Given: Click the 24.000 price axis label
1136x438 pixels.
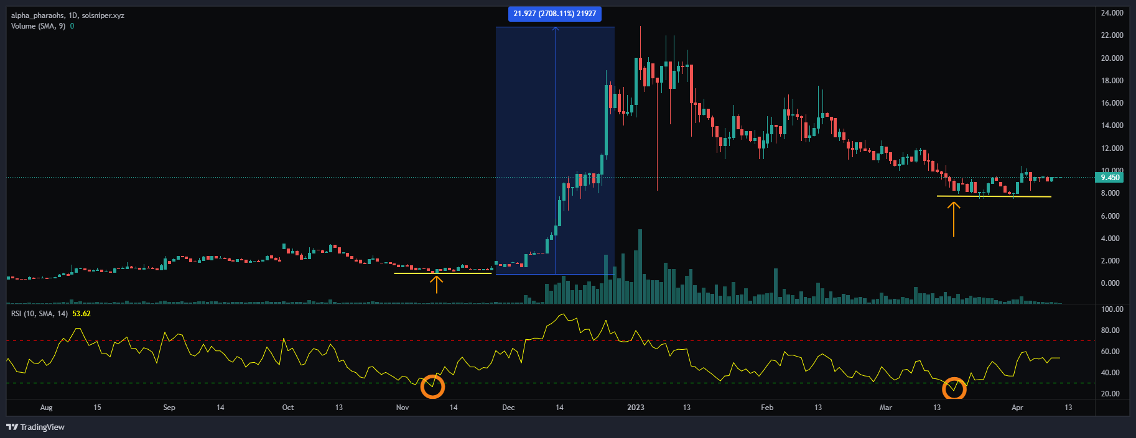Looking at the screenshot, I should (x=1112, y=13).
